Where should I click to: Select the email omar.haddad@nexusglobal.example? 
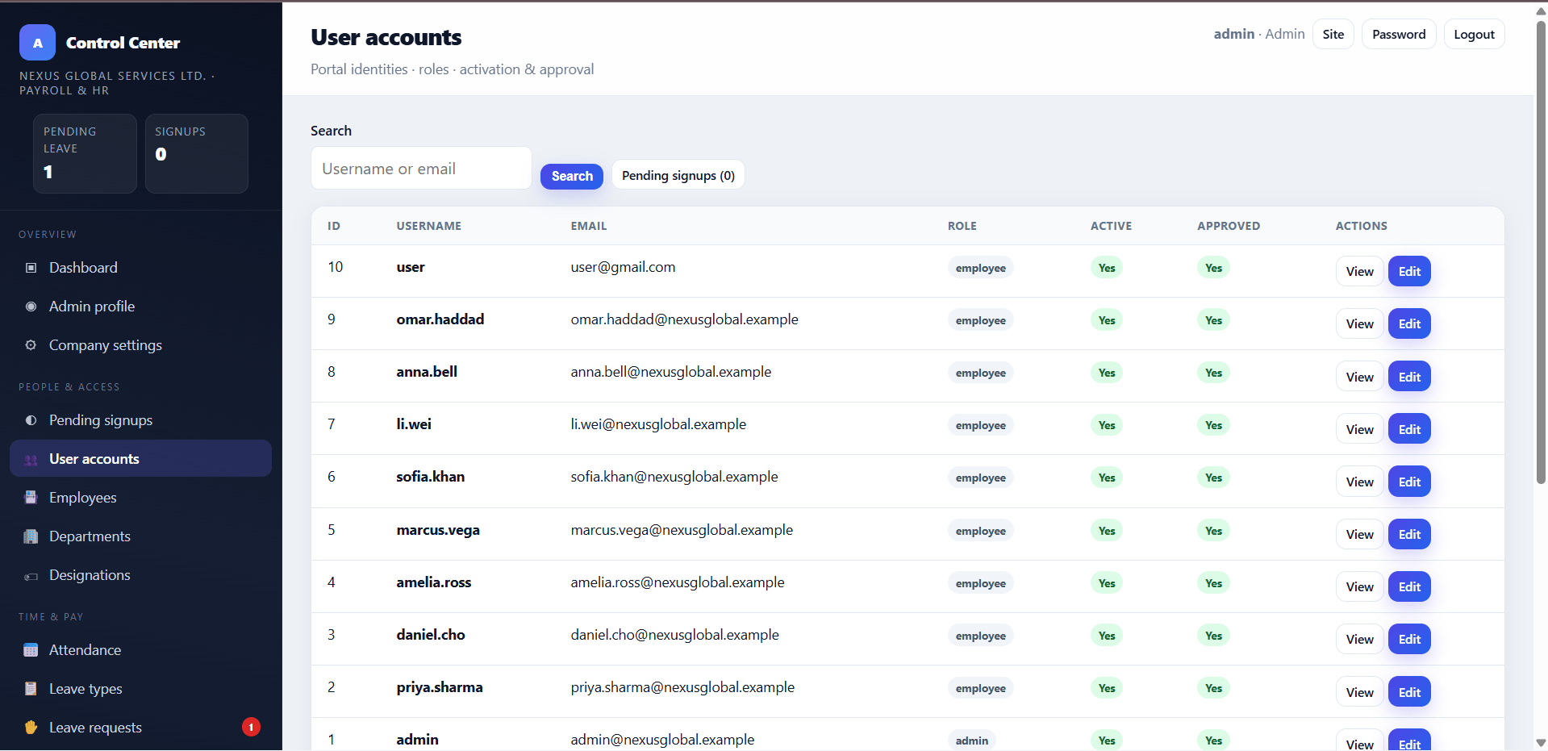click(684, 319)
